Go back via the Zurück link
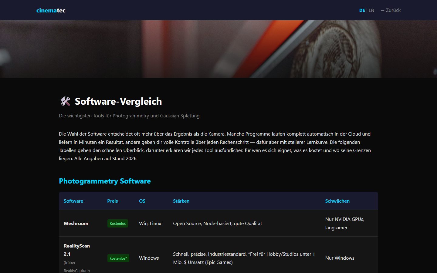Image resolution: width=437 pixels, height=273 pixels. point(390,10)
